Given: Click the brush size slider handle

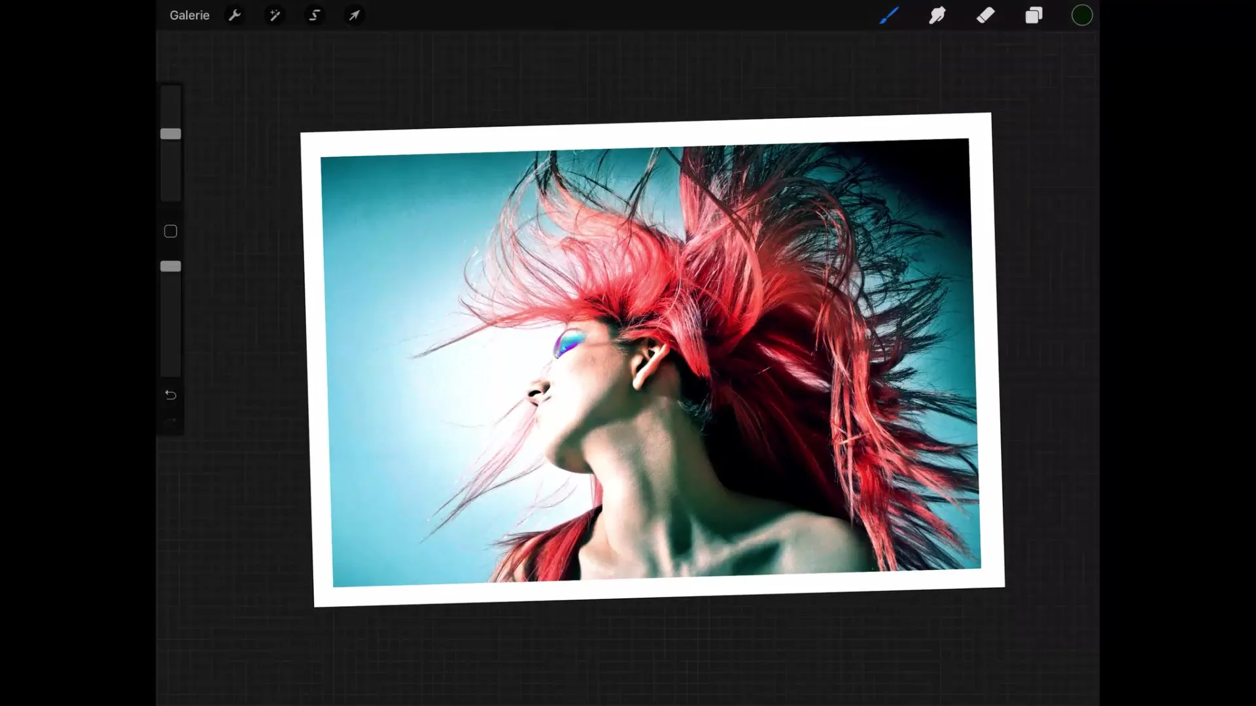Looking at the screenshot, I should pyautogui.click(x=171, y=134).
